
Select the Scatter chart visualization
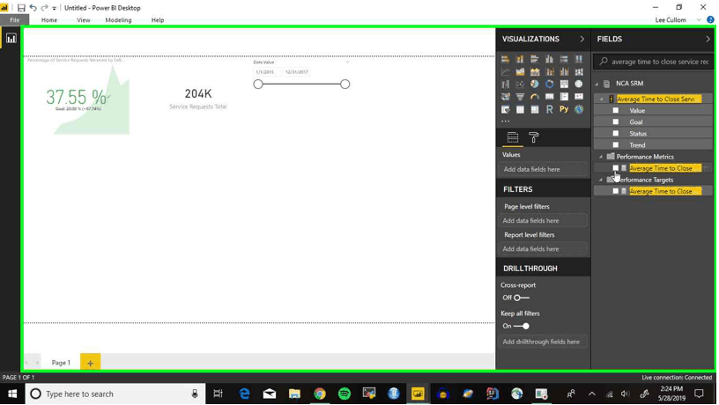coord(520,85)
